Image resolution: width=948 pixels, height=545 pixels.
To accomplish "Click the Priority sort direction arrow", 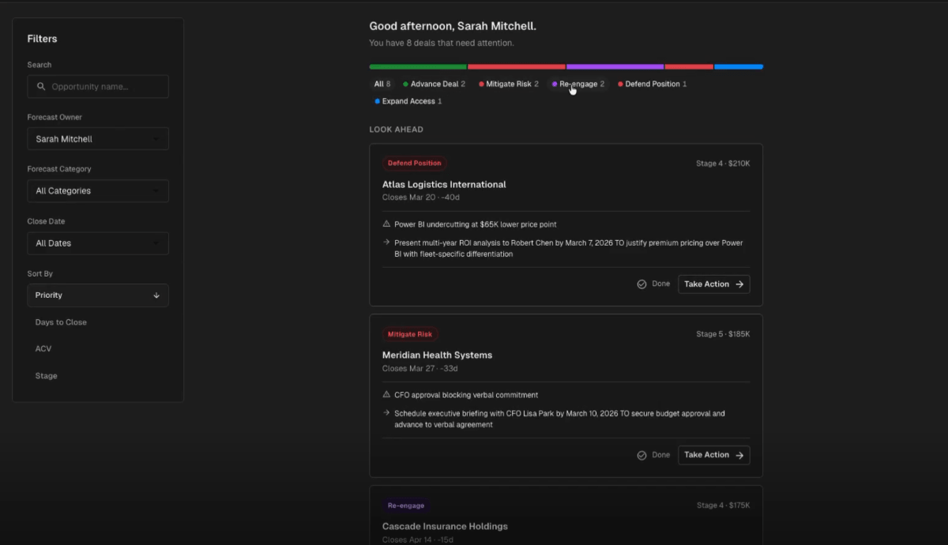I will (156, 295).
